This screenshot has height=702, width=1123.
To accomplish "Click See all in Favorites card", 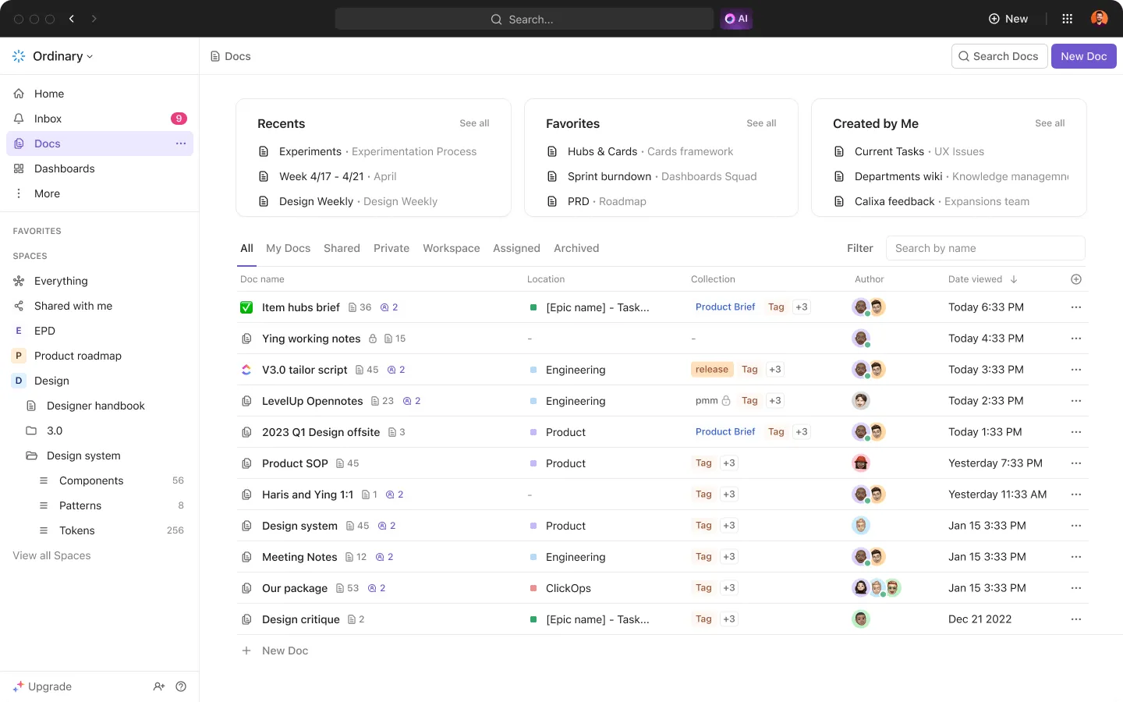I will pos(761,123).
